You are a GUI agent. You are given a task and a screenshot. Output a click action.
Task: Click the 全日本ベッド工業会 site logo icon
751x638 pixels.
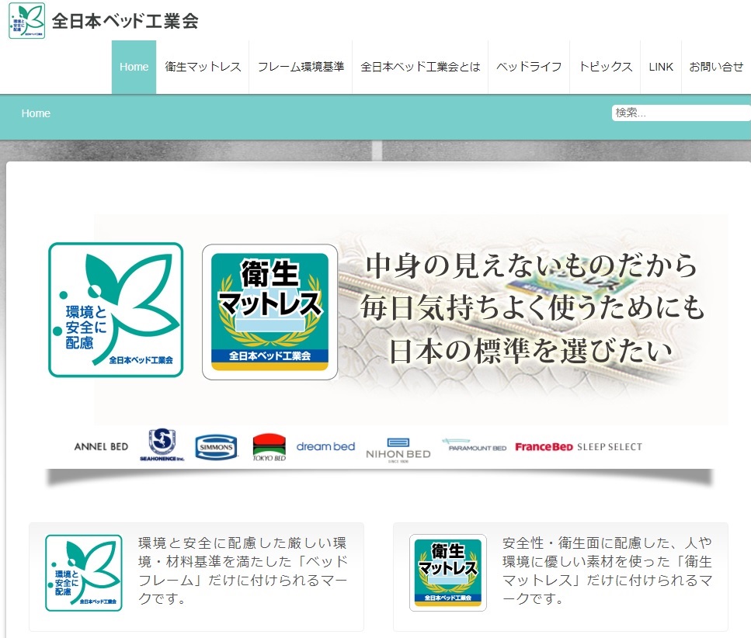pos(27,21)
